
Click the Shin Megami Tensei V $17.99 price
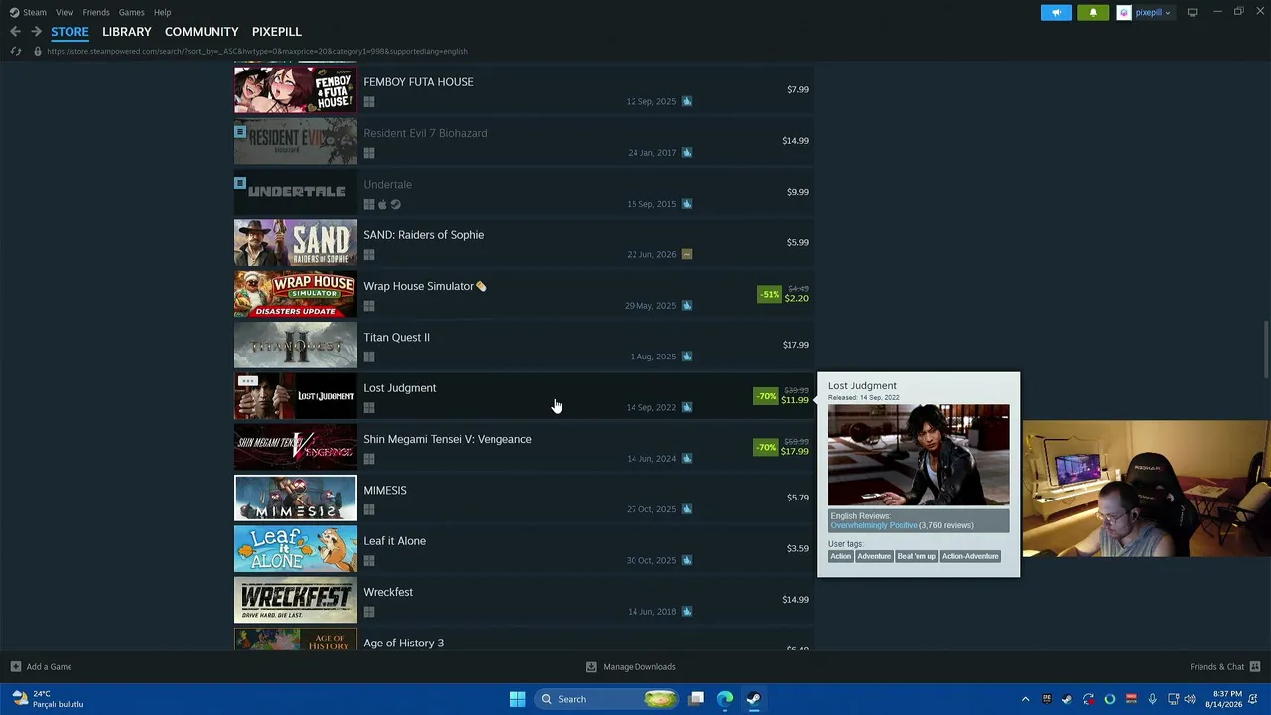(x=794, y=452)
